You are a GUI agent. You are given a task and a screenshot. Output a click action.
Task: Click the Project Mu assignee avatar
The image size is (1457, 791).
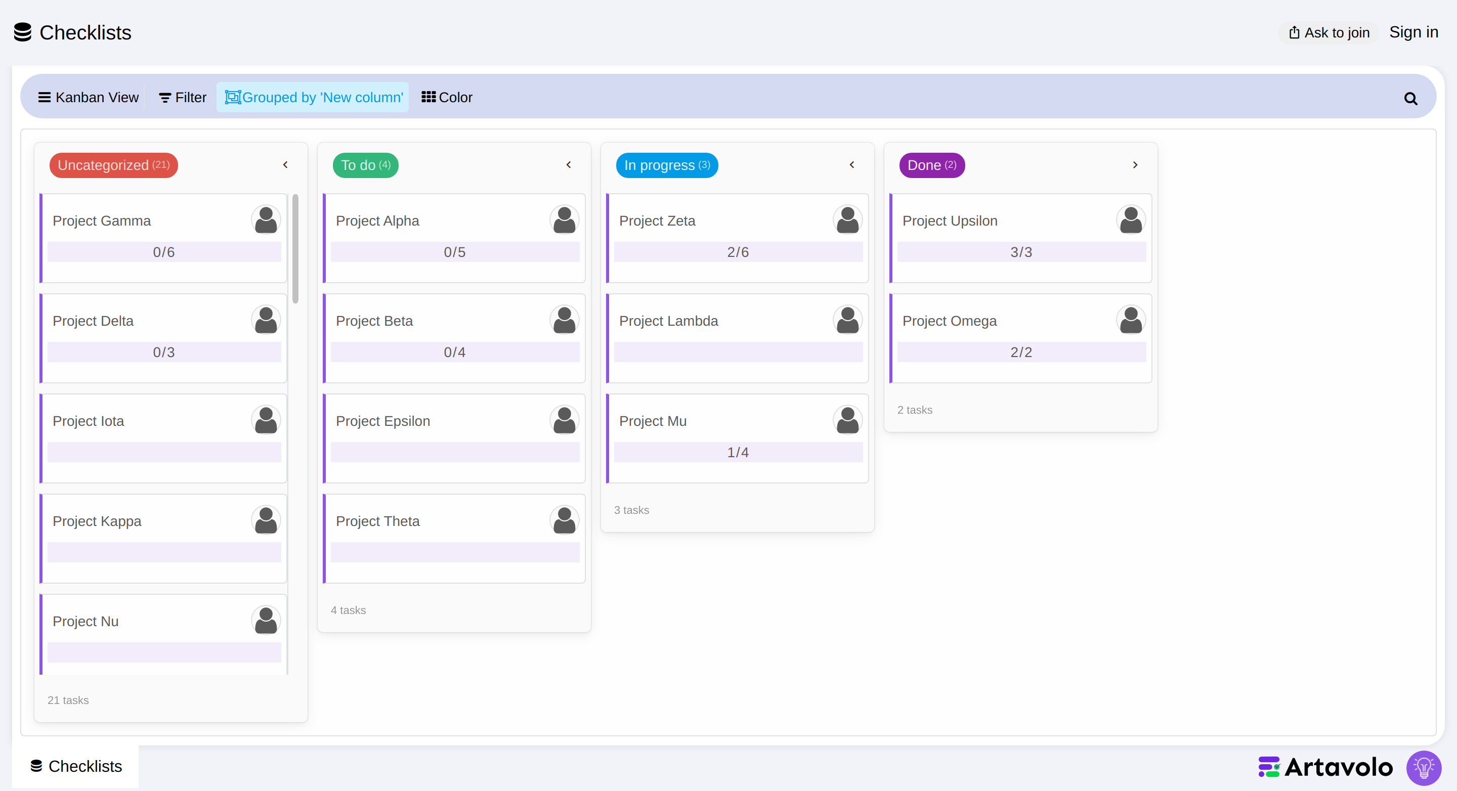coord(847,420)
